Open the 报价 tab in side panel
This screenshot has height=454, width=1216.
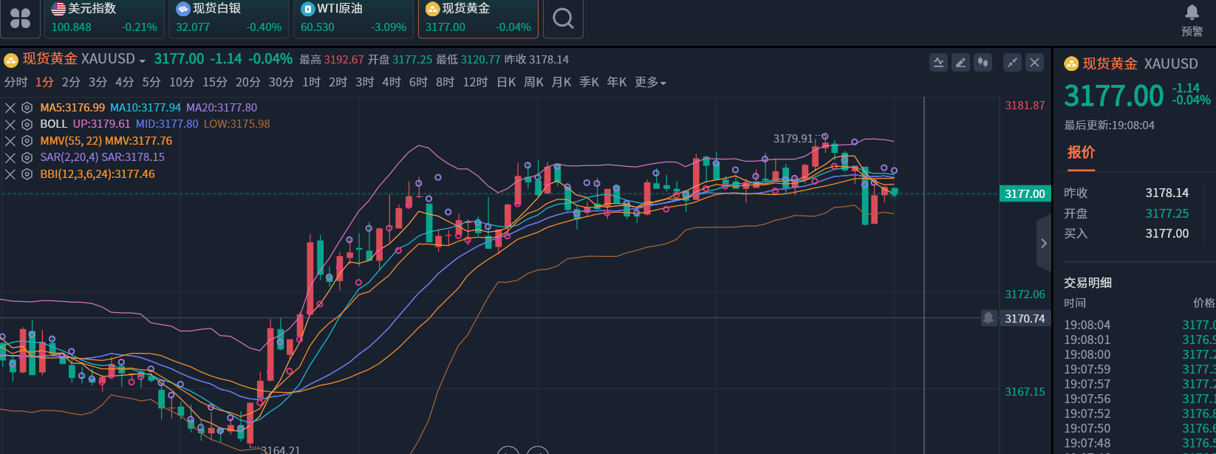pos(1081,153)
